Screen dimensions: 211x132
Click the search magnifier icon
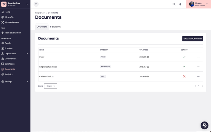coord(174,4)
